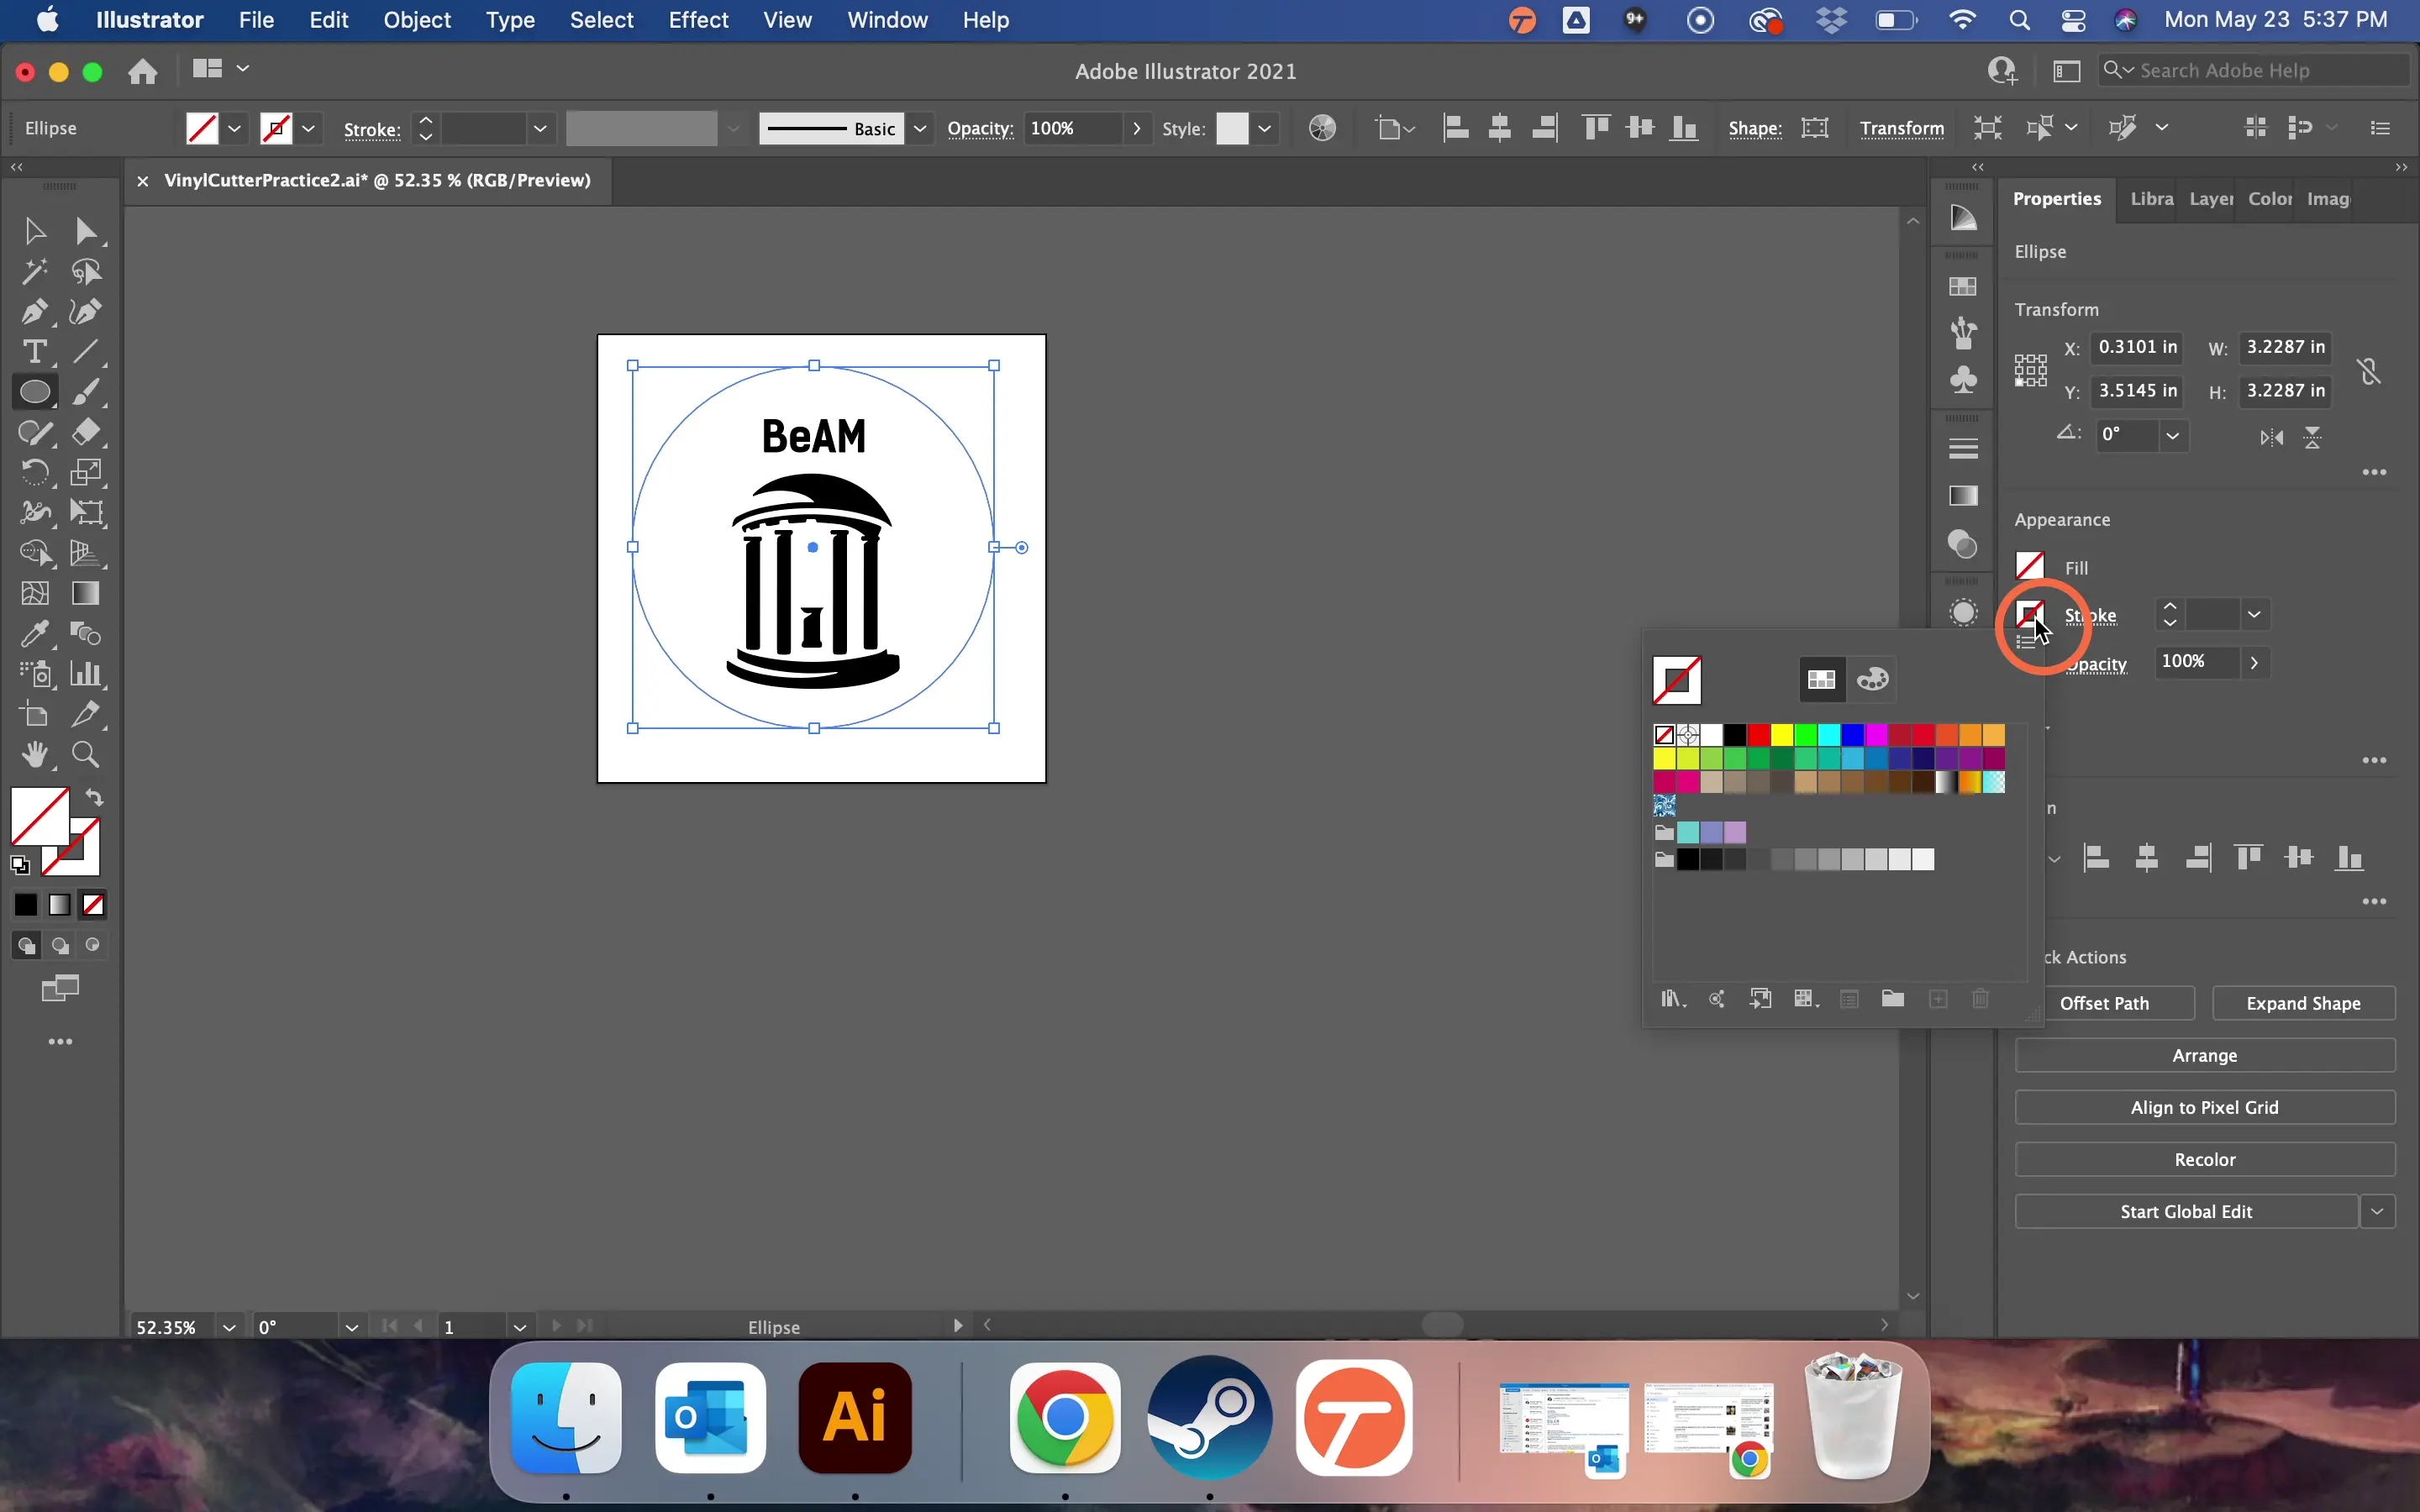
Task: Set paint mode to solid Color
Action: 26,905
